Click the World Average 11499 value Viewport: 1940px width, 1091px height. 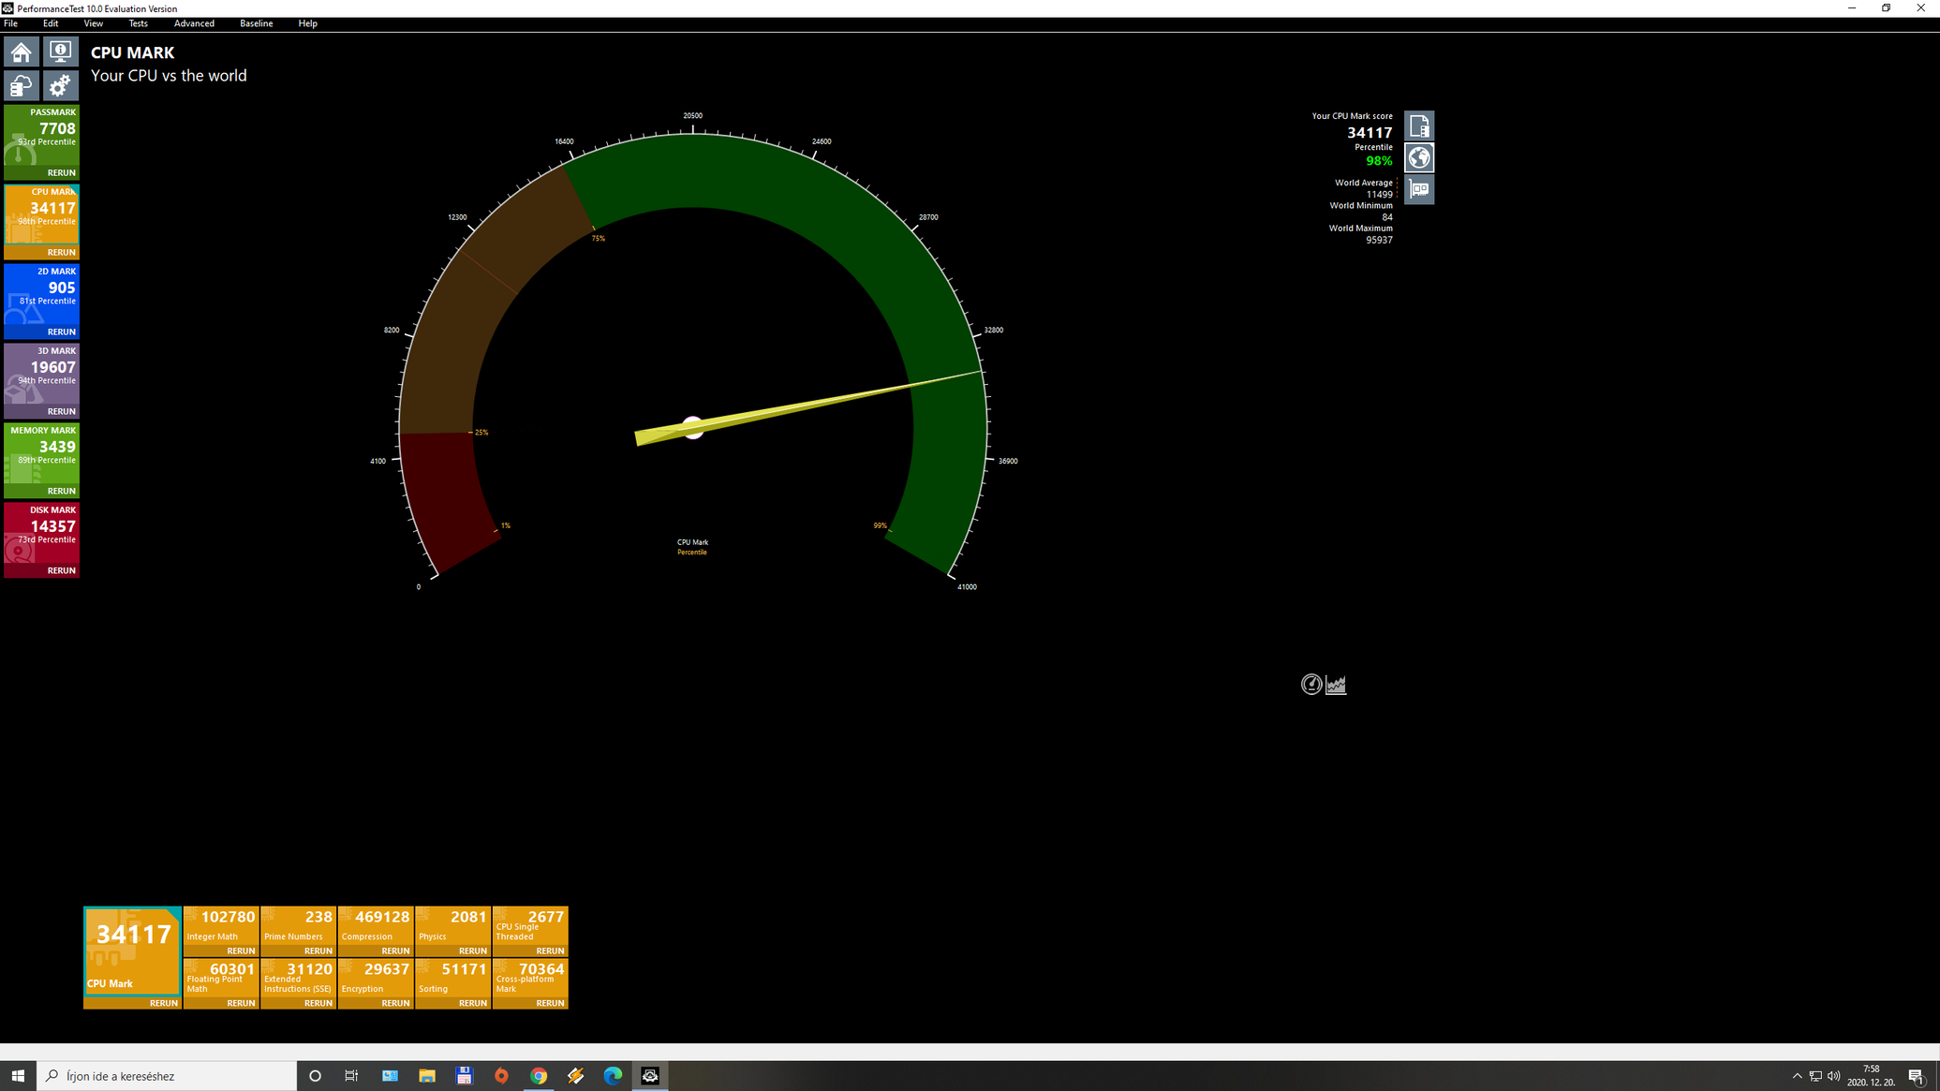pos(1379,195)
